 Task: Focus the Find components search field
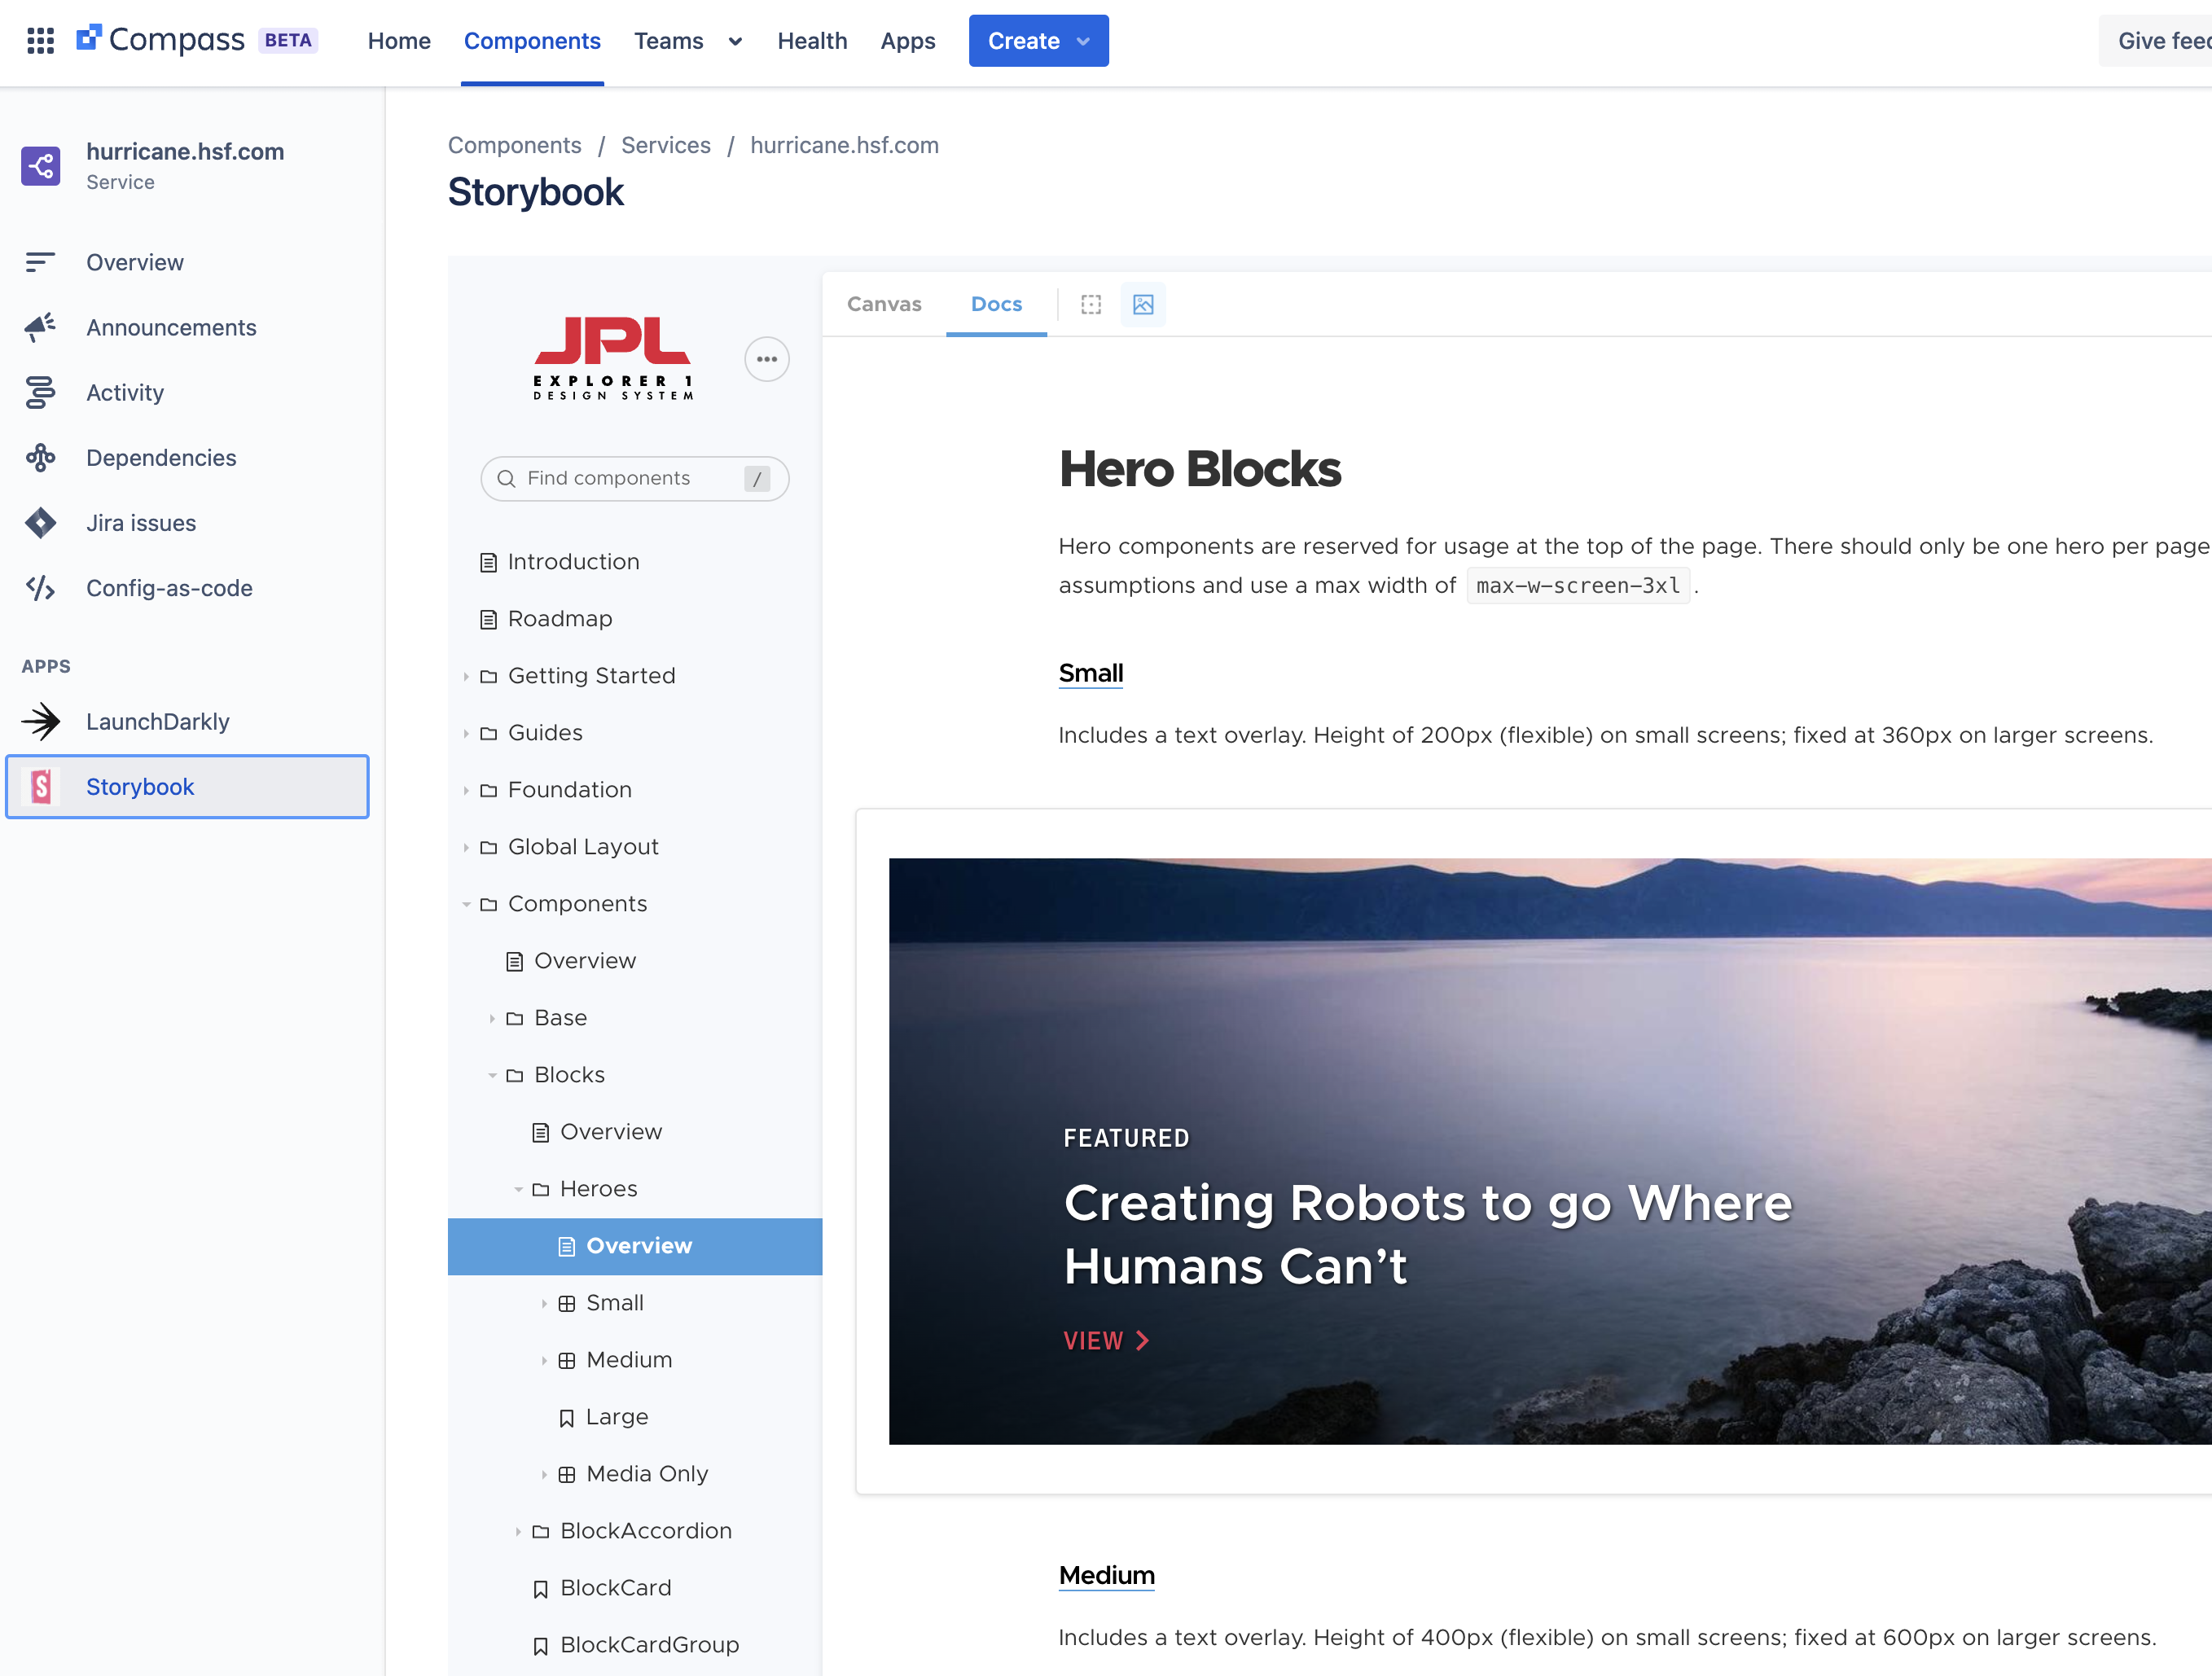[x=634, y=478]
